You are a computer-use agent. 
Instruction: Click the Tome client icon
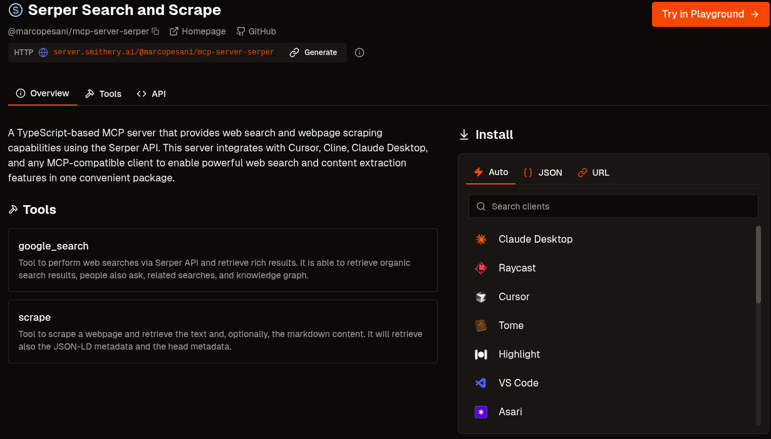click(481, 325)
